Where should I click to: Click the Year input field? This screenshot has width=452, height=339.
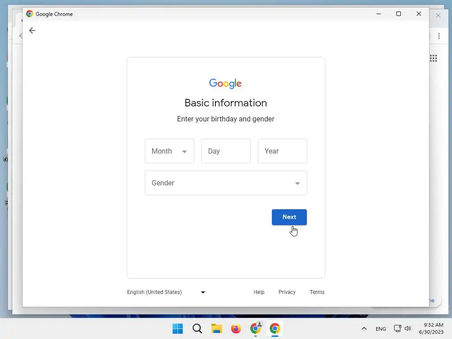point(282,151)
